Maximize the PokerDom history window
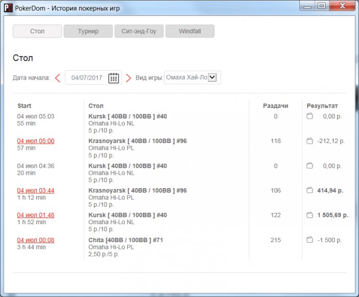Viewport: 359px width, 297px height. 322,6
